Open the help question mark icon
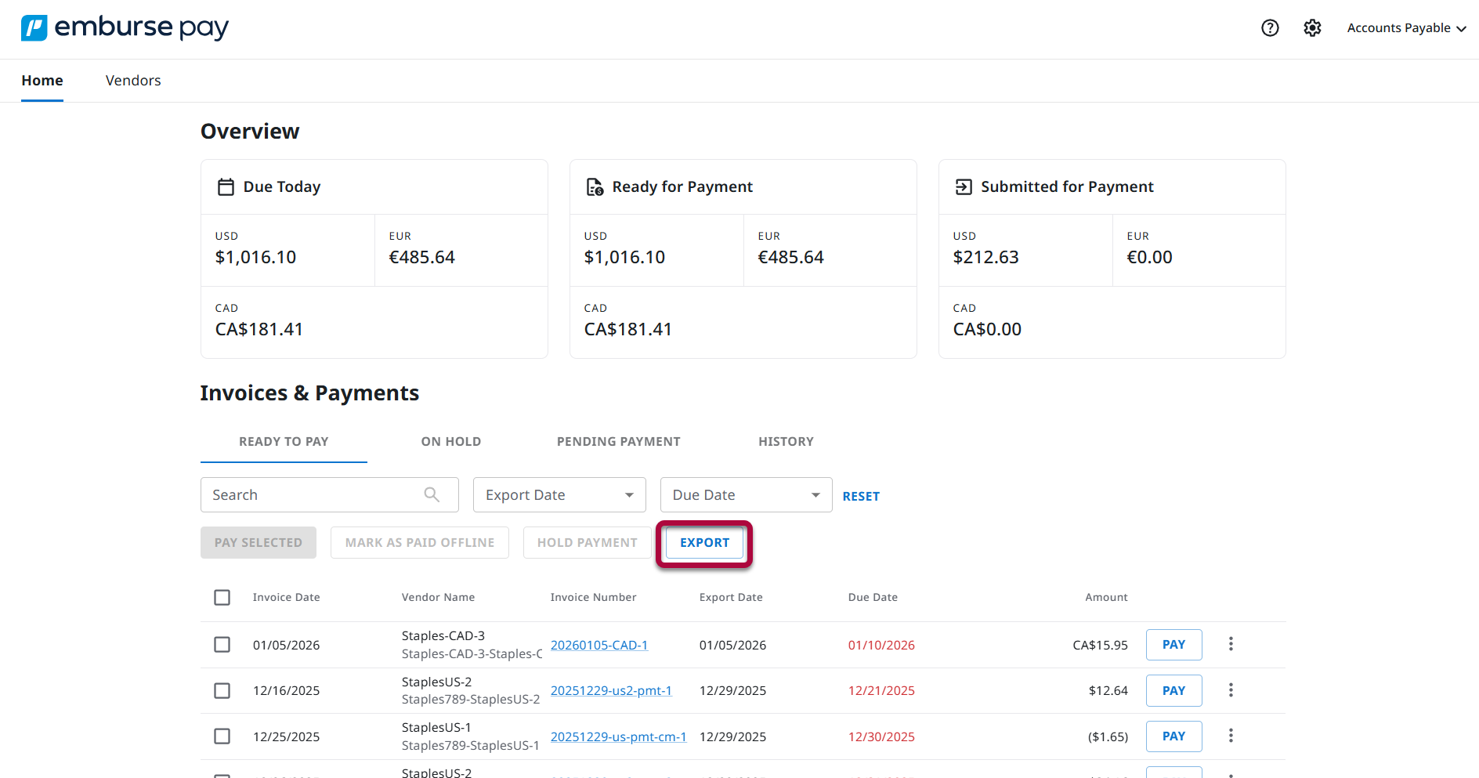Screen dimensions: 1479x778 click(x=1270, y=28)
